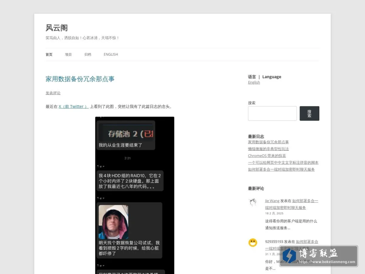
Task: Switch to ENGLISH in the navigation menu
Action: [111, 54]
